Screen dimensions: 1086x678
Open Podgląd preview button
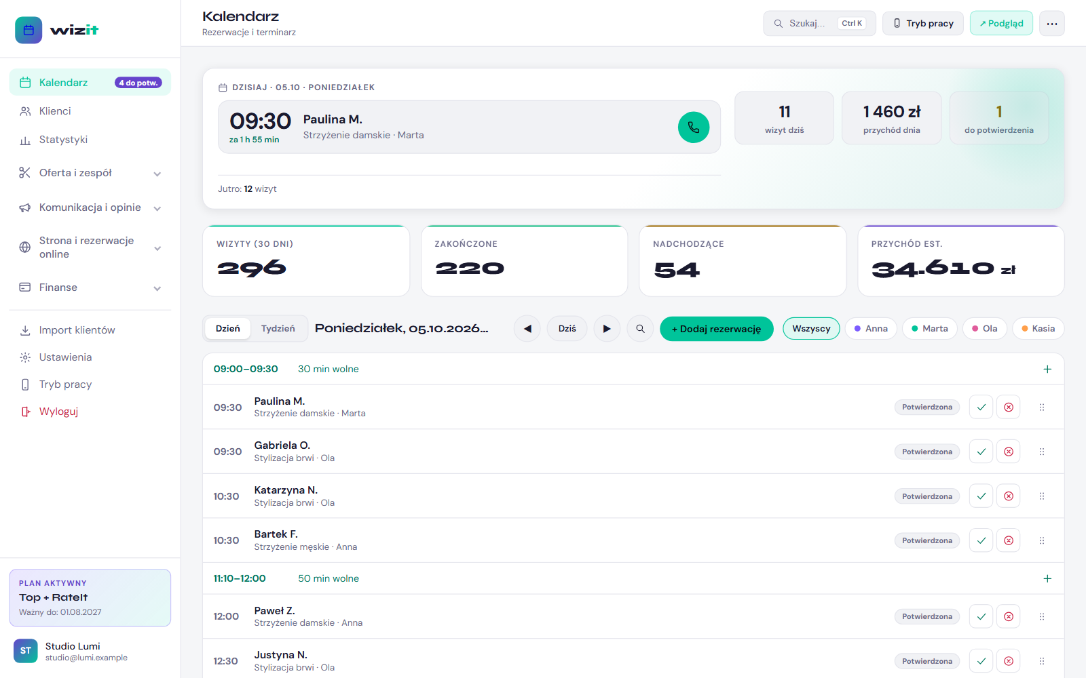click(1001, 24)
